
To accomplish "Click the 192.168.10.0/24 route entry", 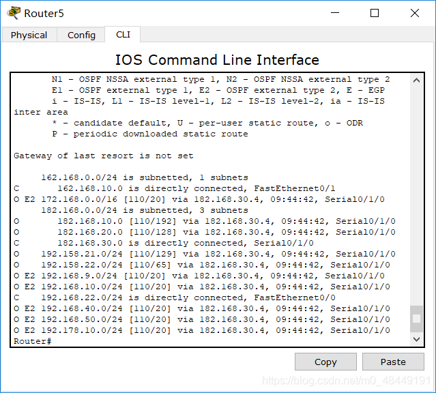I will coord(202,287).
